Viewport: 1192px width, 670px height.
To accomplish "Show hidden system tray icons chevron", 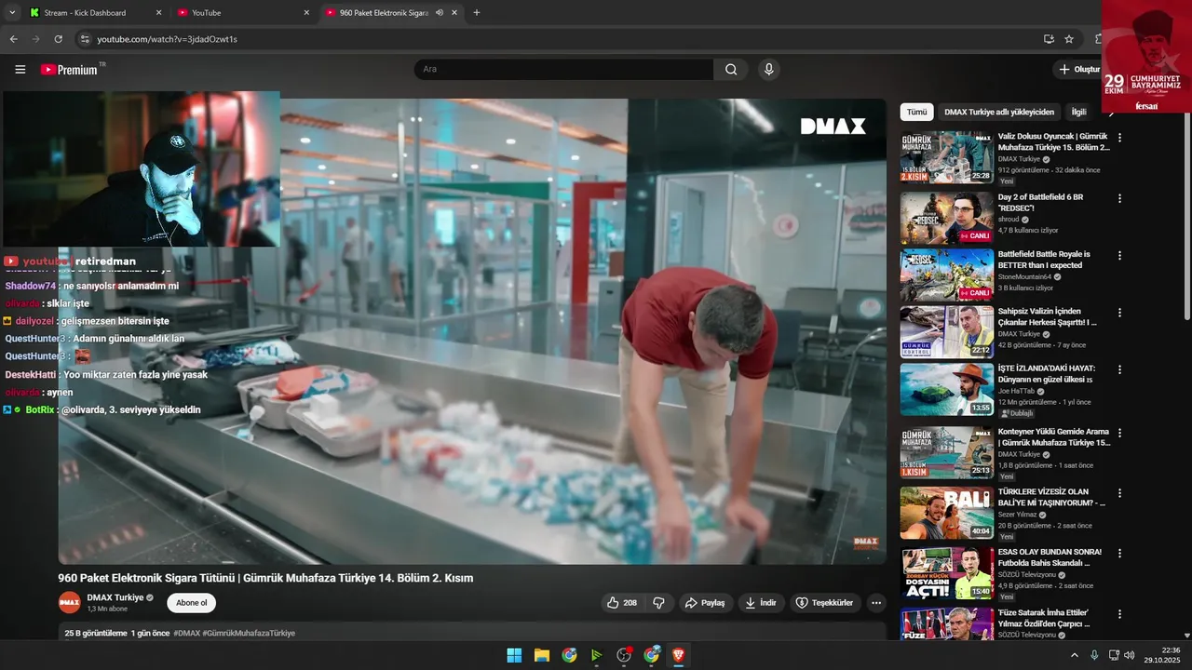I will click(x=1074, y=655).
